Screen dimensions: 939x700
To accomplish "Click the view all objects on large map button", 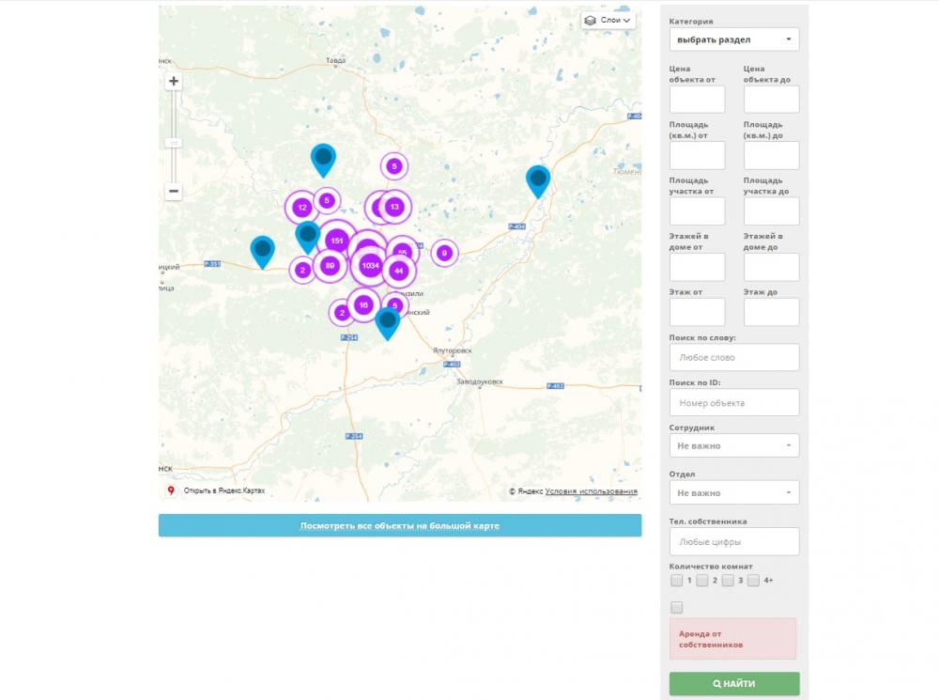I will point(400,525).
